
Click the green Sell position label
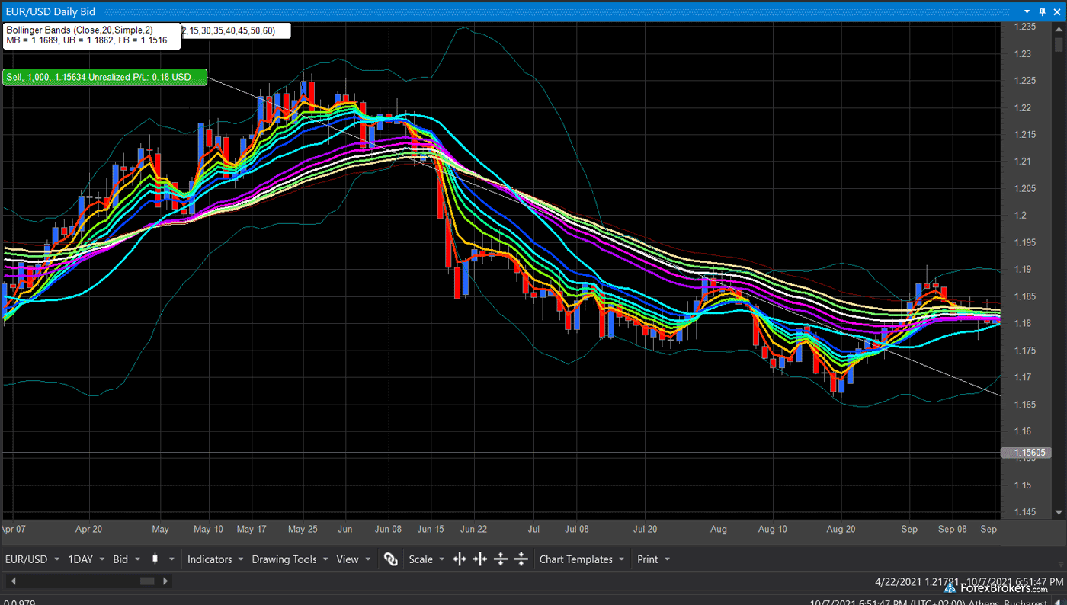(x=104, y=77)
